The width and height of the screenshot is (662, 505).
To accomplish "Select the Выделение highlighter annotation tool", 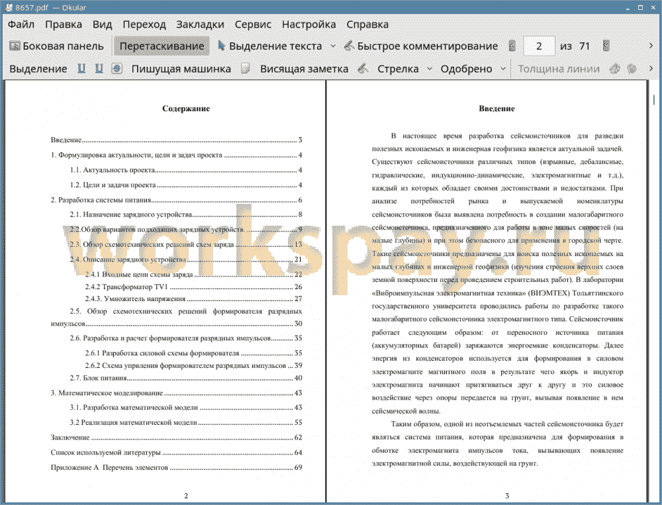I will click(x=38, y=69).
